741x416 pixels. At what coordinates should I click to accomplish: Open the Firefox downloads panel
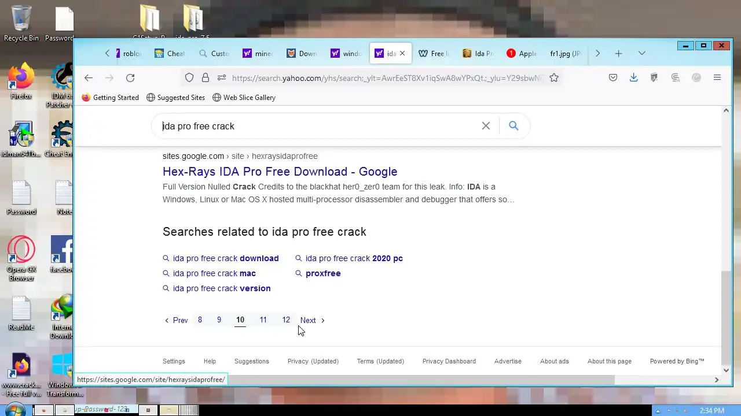click(634, 78)
